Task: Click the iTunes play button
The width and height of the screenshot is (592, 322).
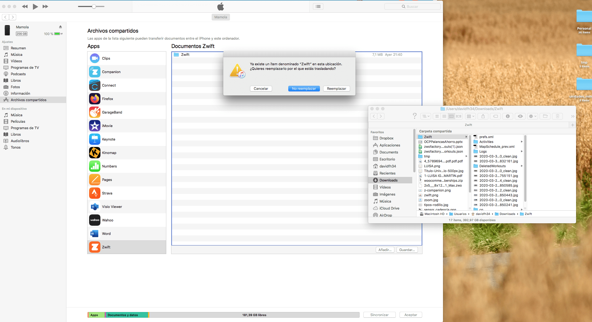Action: [x=35, y=6]
